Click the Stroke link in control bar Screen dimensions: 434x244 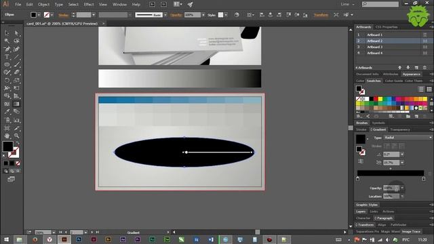pos(63,15)
